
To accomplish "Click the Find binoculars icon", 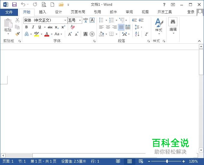I will pyautogui.click(x=173, y=22).
